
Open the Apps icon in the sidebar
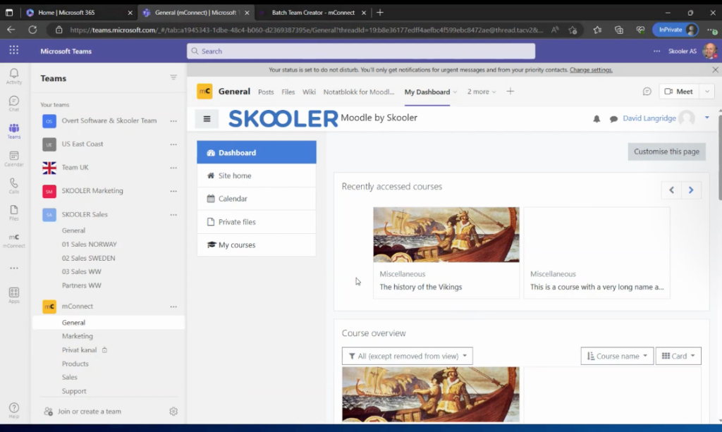tap(13, 292)
